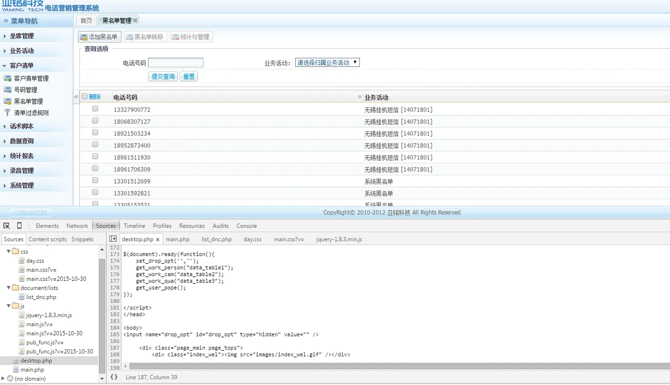Open the Elements panel in DevTools

pyautogui.click(x=47, y=226)
